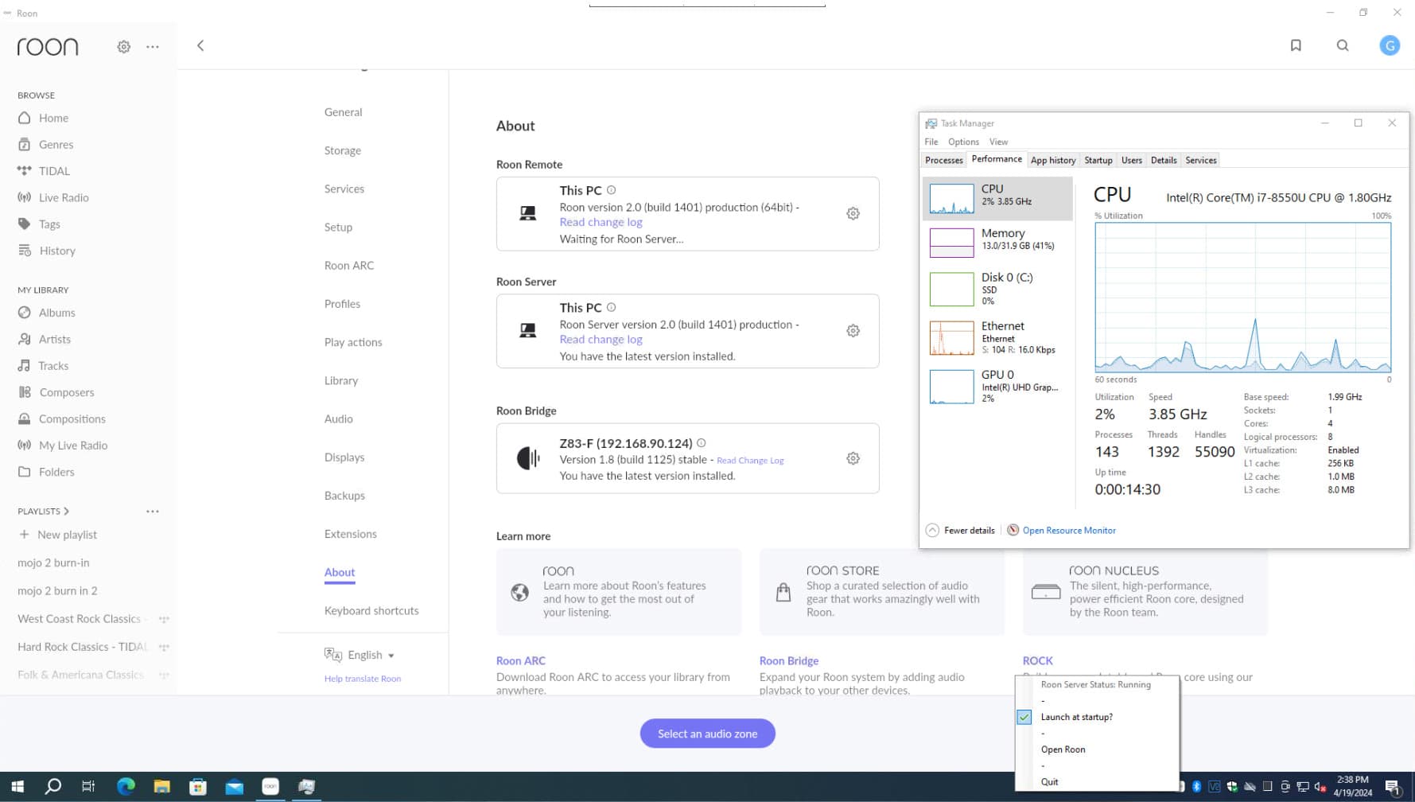Open playlists three-dot options menu
Screen dimensions: 1415x802
tap(153, 512)
